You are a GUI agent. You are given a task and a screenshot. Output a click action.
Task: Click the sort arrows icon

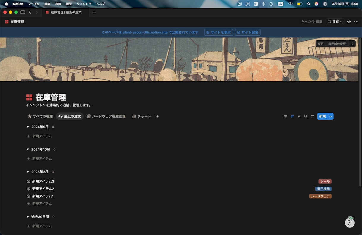coord(292,116)
